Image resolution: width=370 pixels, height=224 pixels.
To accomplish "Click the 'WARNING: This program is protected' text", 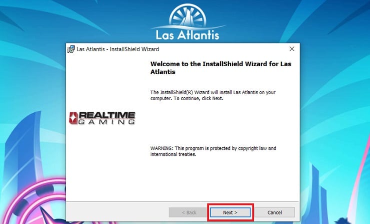I will [213, 151].
